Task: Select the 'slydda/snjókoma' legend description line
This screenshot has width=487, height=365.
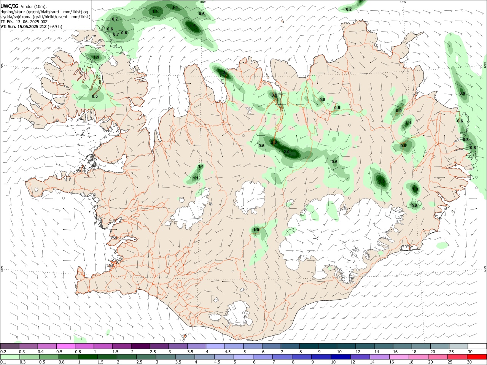Action: [45, 17]
